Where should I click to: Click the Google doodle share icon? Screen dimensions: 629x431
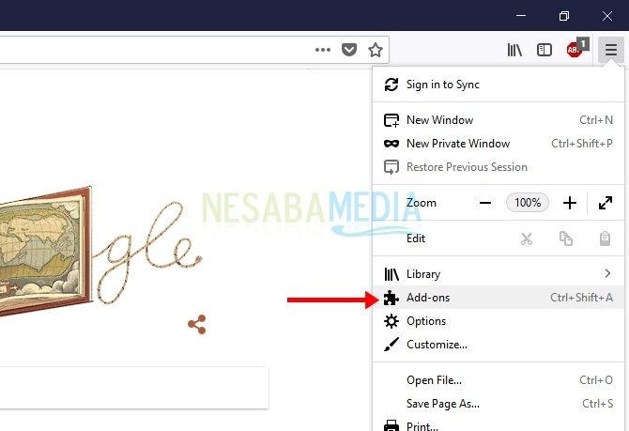(x=196, y=325)
